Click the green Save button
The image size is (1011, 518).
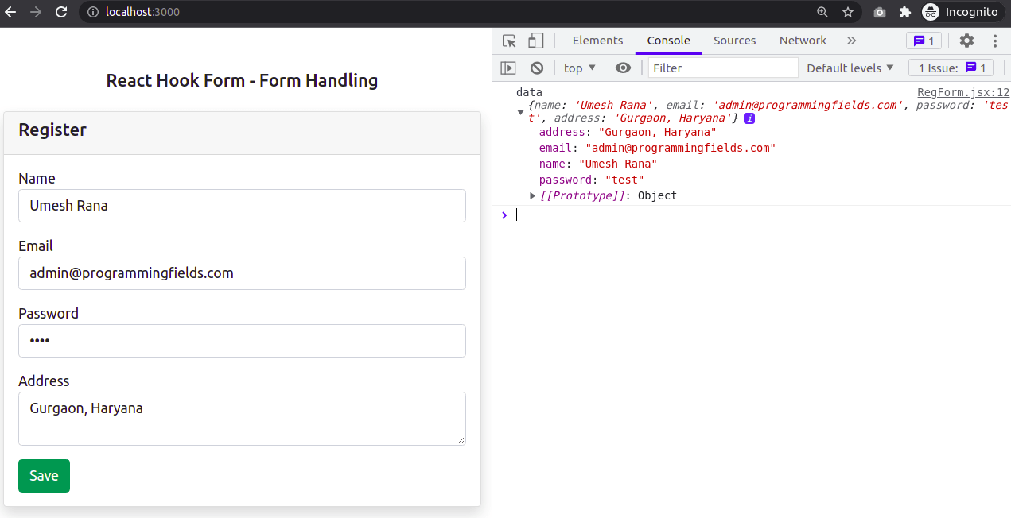pos(44,476)
